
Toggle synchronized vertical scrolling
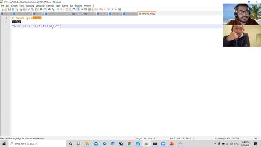point(66,9)
